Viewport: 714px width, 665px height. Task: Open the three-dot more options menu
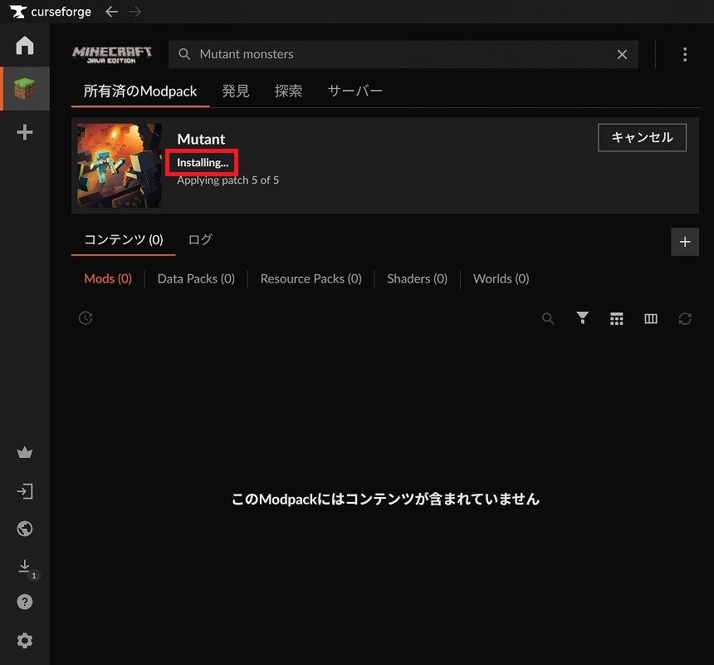[685, 54]
